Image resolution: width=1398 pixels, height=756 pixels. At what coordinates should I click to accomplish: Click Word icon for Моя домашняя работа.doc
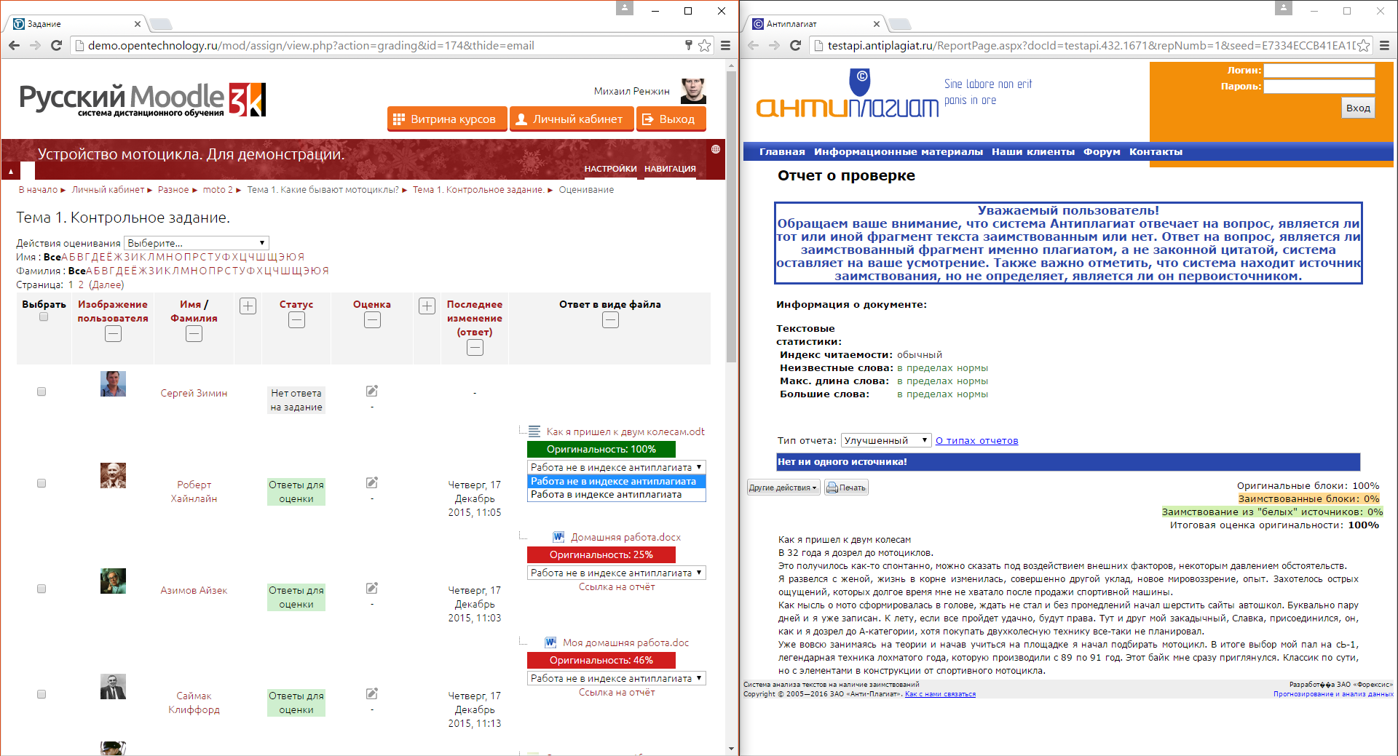click(551, 642)
